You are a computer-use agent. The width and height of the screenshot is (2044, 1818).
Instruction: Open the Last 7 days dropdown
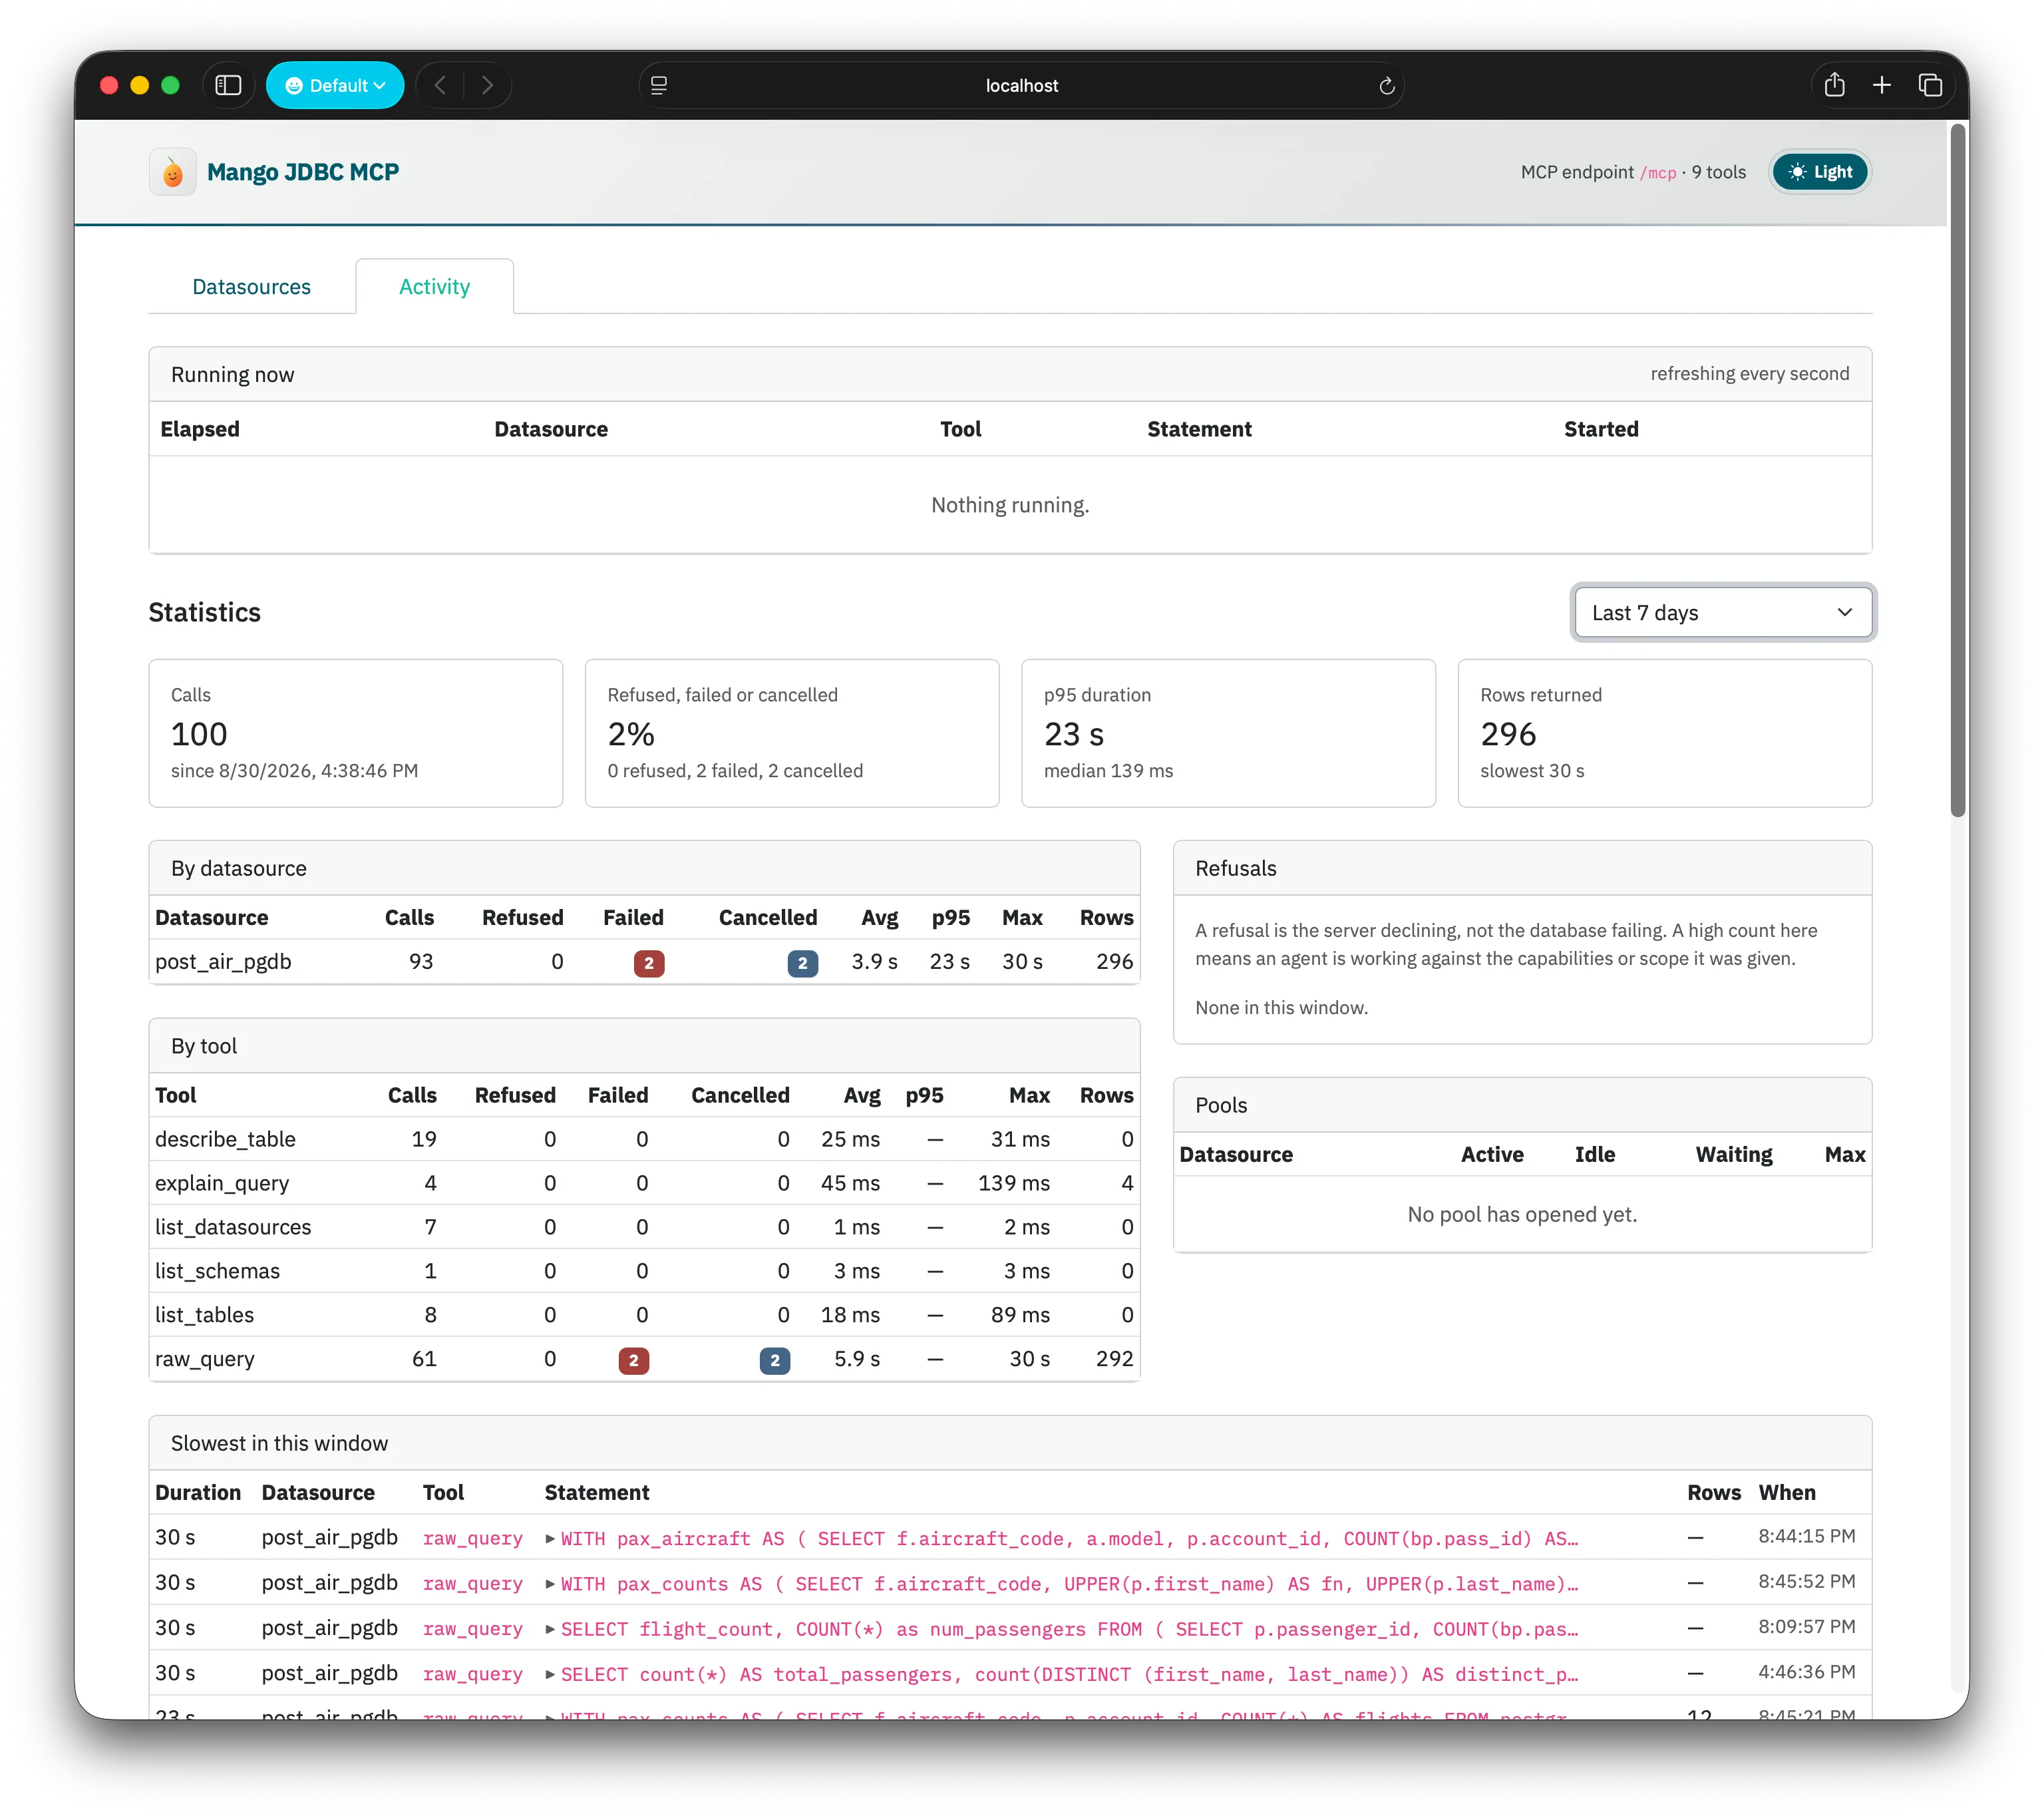(1722, 612)
